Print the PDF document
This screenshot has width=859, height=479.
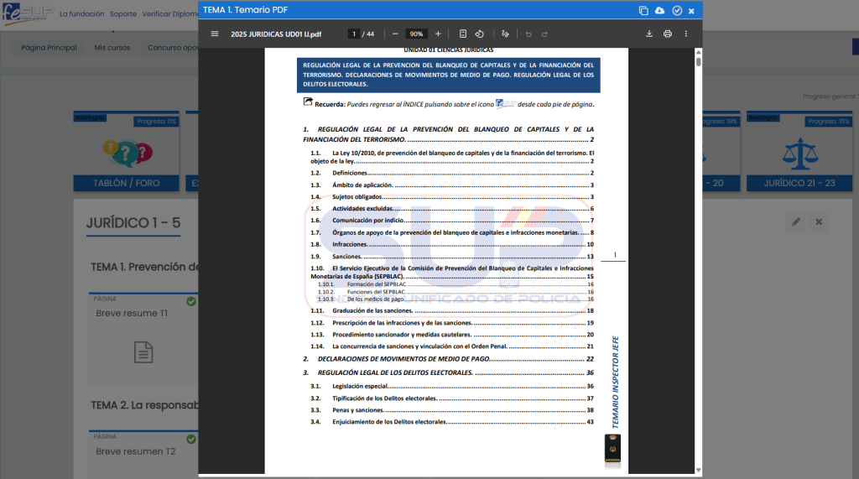tap(668, 34)
